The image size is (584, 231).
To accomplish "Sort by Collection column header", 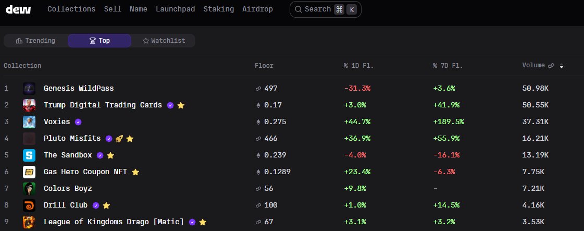I will pyautogui.click(x=22, y=66).
